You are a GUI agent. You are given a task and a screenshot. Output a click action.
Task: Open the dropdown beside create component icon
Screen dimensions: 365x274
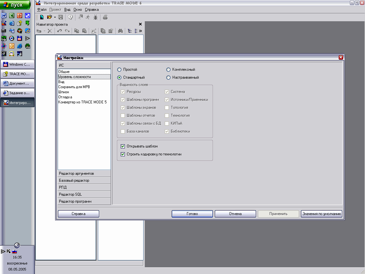[44, 31]
